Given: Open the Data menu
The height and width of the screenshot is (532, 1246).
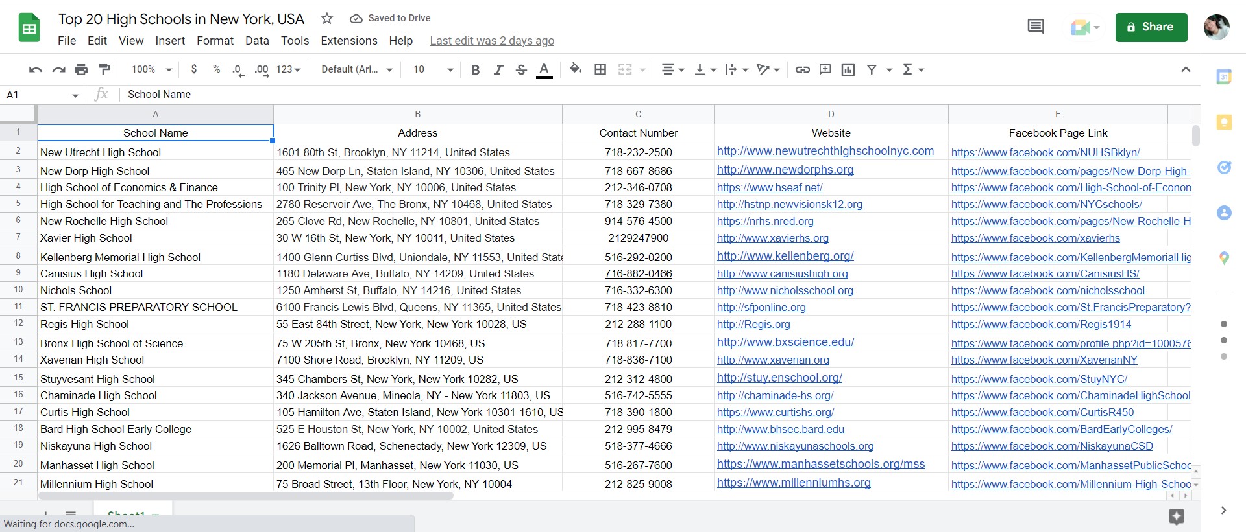Looking at the screenshot, I should 257,41.
